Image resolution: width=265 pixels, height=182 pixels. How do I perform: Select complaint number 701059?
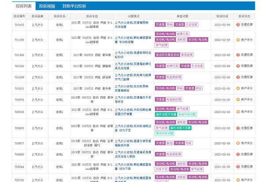(19, 77)
